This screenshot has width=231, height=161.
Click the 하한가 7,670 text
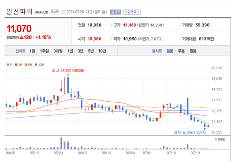point(150,39)
